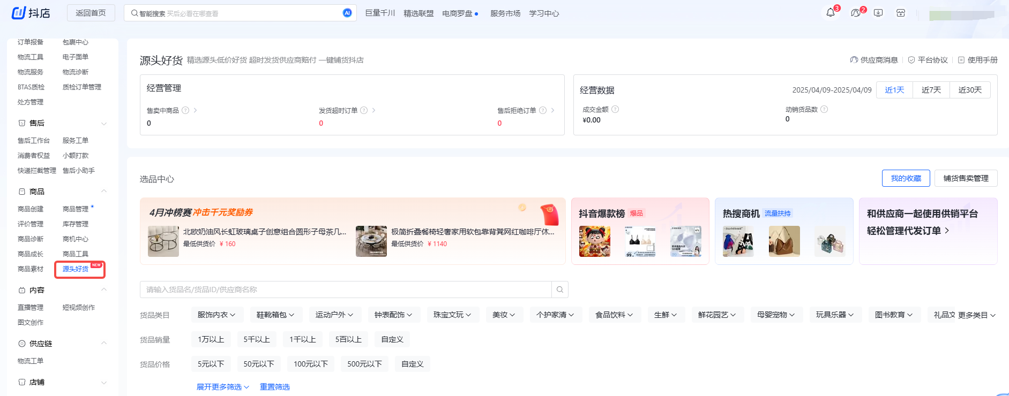1009x396 pixels.
Task: Select the 近1天 date range
Action: (x=894, y=90)
